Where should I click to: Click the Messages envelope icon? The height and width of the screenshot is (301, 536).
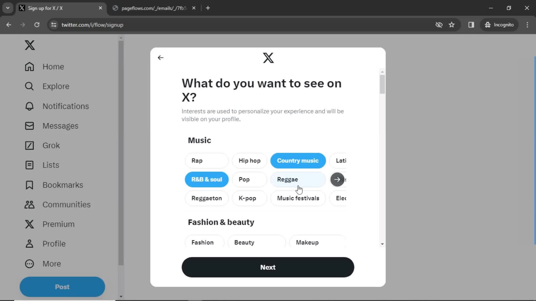(29, 126)
